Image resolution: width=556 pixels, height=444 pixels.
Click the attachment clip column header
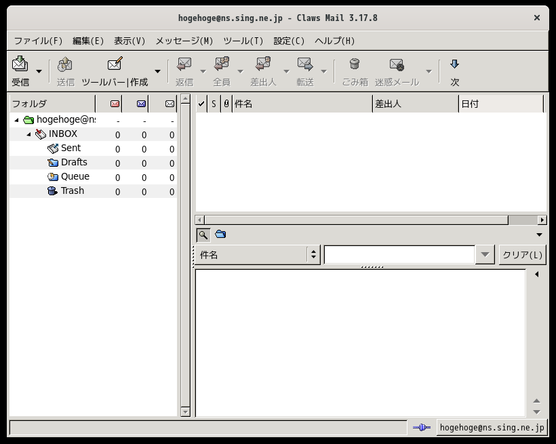[x=226, y=104]
